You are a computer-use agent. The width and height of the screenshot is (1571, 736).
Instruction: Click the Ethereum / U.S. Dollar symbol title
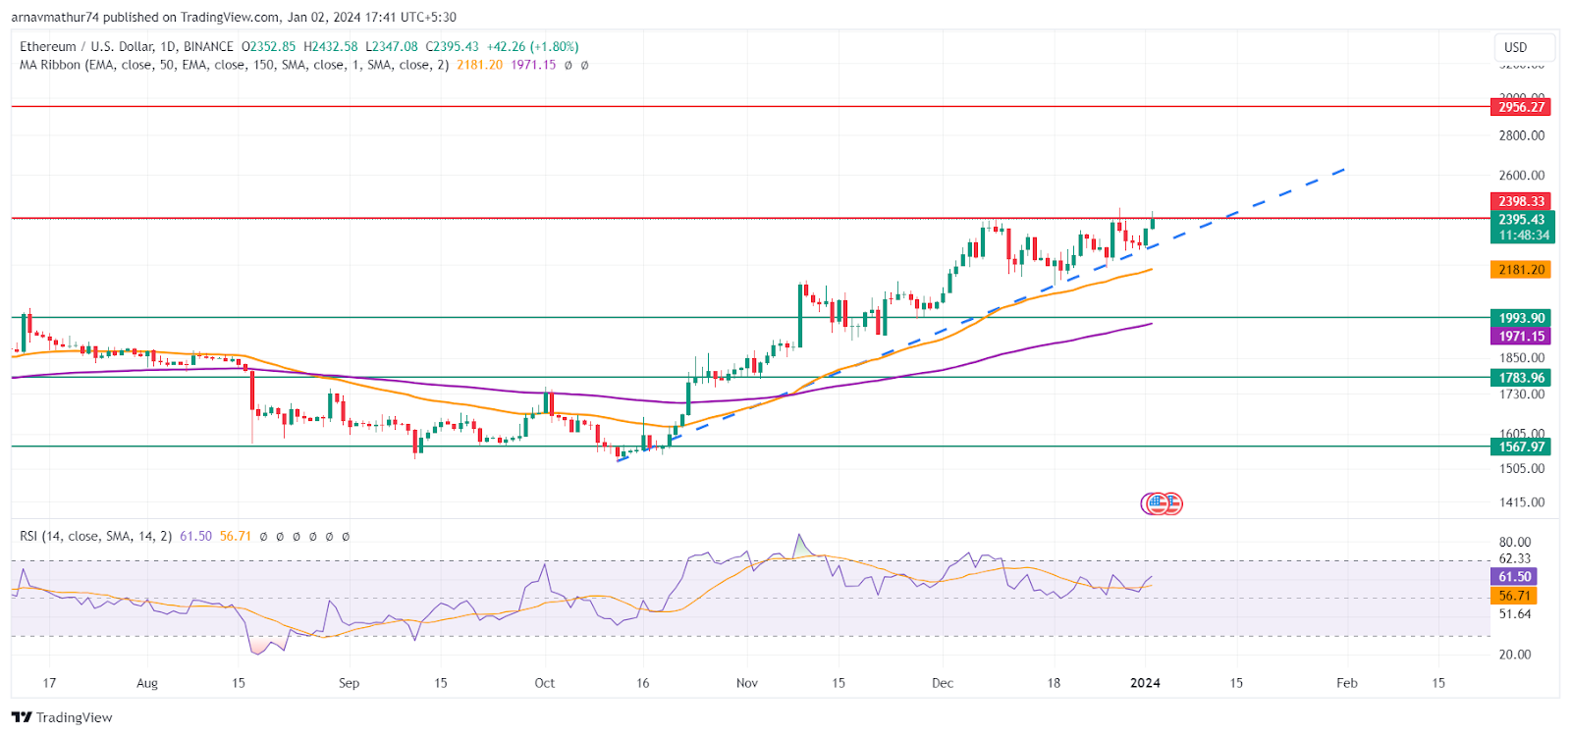pos(127,46)
